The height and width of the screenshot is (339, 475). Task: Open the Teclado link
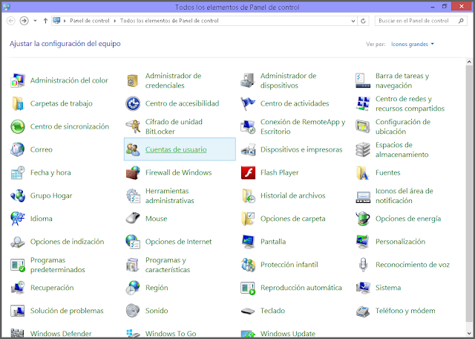pyautogui.click(x=272, y=311)
